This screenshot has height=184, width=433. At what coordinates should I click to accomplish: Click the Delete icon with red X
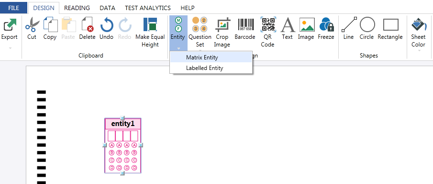pos(87,25)
